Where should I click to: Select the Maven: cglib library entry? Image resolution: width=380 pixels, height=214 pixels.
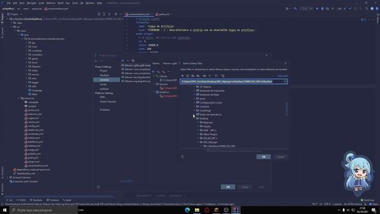tap(136, 65)
